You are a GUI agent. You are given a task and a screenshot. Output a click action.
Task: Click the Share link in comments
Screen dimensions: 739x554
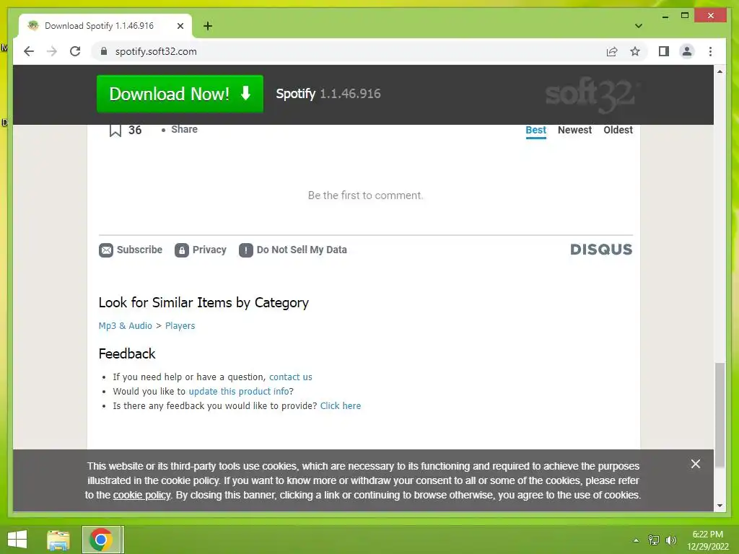click(x=184, y=129)
